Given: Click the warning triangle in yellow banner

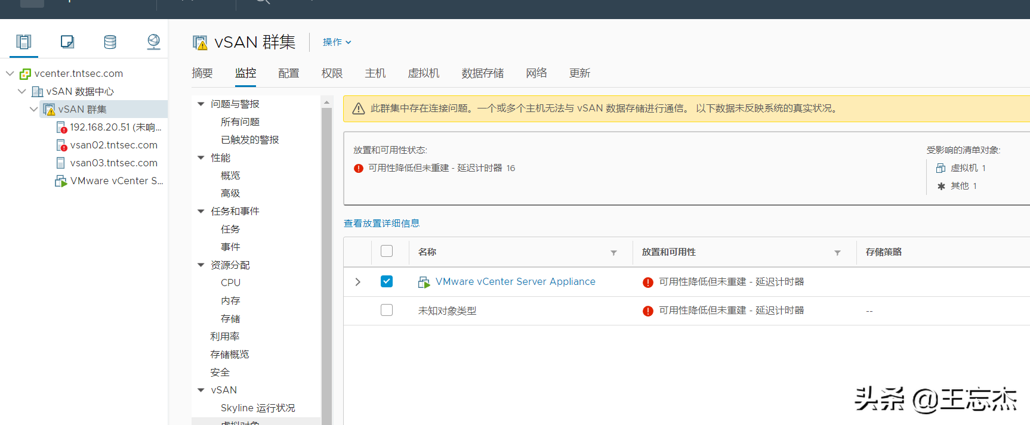Looking at the screenshot, I should (358, 108).
